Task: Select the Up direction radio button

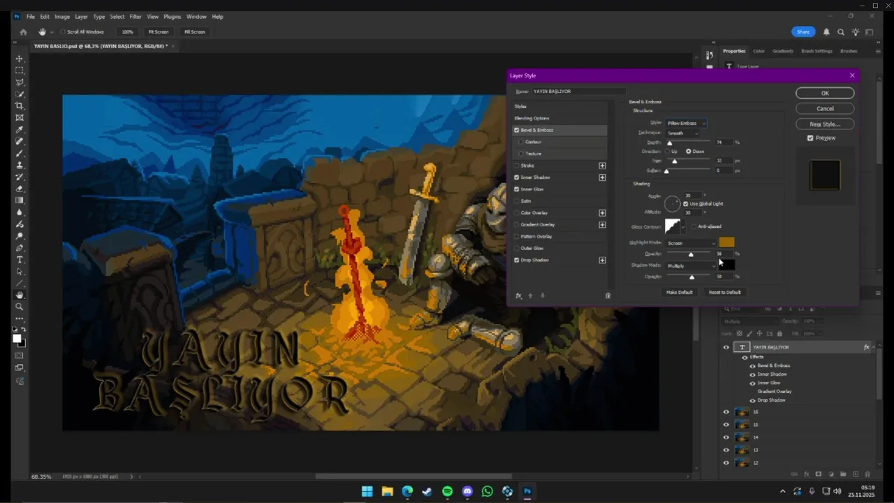Action: [668, 151]
